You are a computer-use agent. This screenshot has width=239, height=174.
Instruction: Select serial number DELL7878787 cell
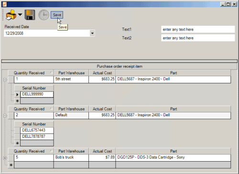(x=37, y=136)
